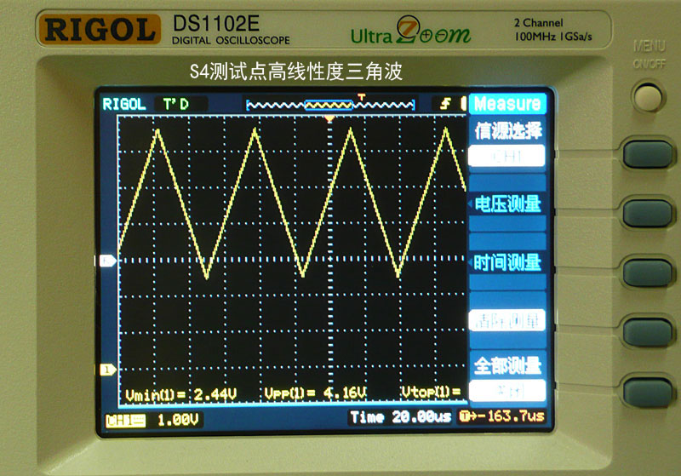The width and height of the screenshot is (681, 476).
Task: Click the T'D trigger status indicator
Action: [x=175, y=104]
